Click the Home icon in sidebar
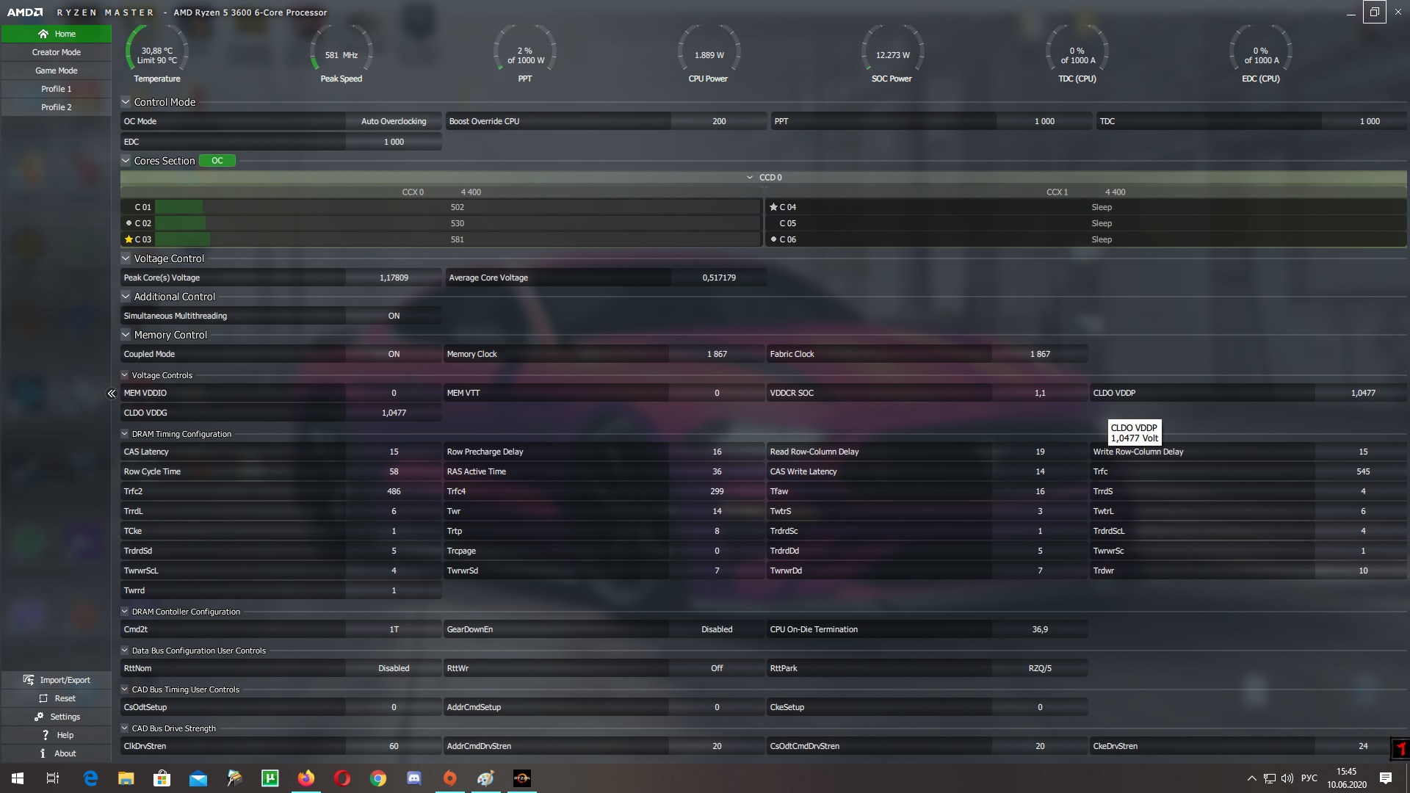Screen dimensions: 1410x793 tap(43, 34)
